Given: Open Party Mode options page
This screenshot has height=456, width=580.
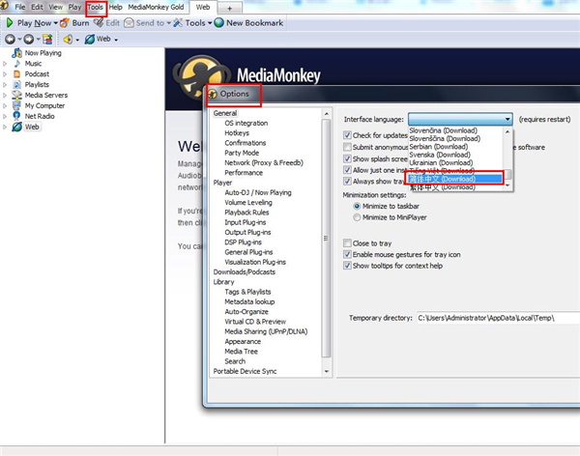Looking at the screenshot, I should pyautogui.click(x=242, y=153).
